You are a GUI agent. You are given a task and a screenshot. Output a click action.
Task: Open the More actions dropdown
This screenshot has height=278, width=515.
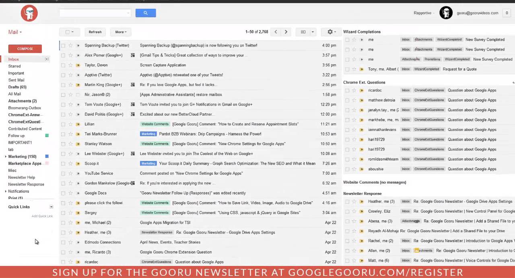[121, 32]
